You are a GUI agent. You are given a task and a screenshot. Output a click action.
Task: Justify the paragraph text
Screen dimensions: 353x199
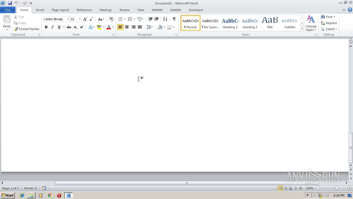(140, 27)
